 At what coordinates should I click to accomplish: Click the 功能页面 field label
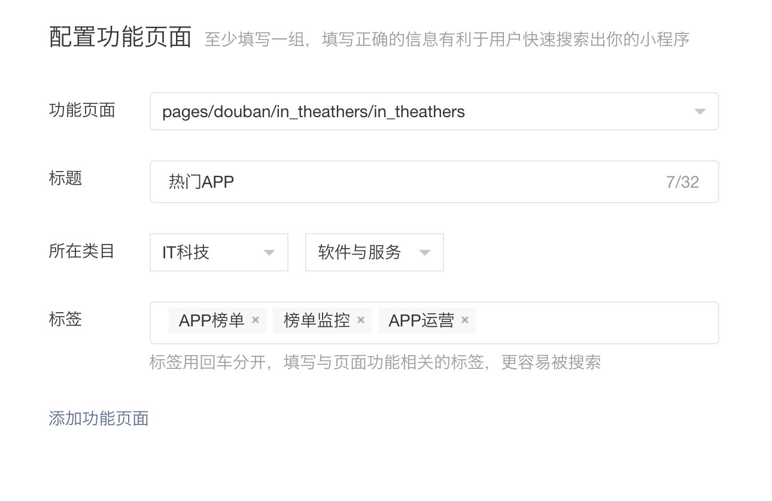pos(82,110)
